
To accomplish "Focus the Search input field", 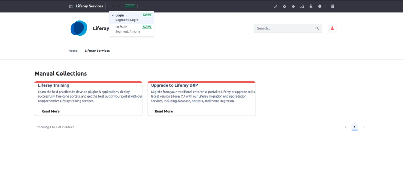I will [x=288, y=28].
